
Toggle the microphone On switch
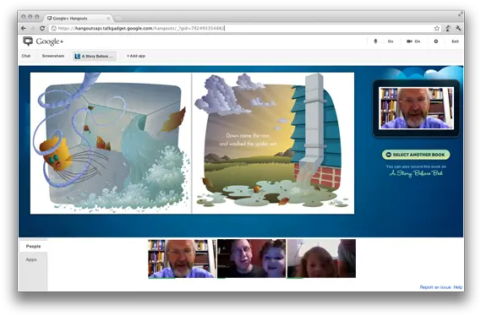[384, 41]
